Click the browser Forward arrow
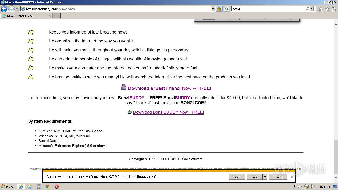Viewport: 338px width, 190px height. [11, 9]
